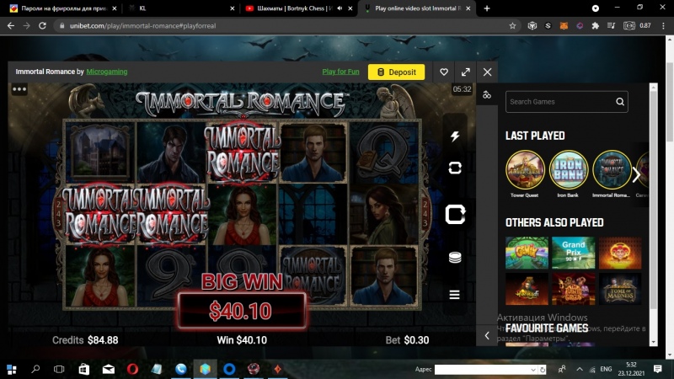Image resolution: width=674 pixels, height=379 pixels.
Task: Open Opera from the taskbar
Action: point(132,369)
